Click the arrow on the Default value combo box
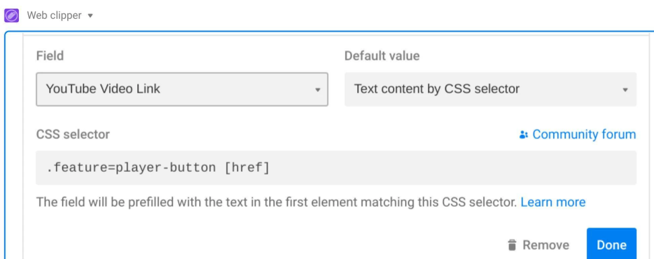 point(625,90)
